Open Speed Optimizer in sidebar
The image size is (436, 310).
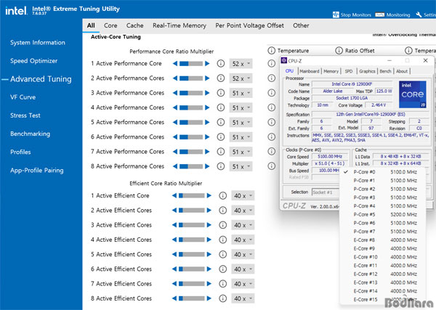33,61
